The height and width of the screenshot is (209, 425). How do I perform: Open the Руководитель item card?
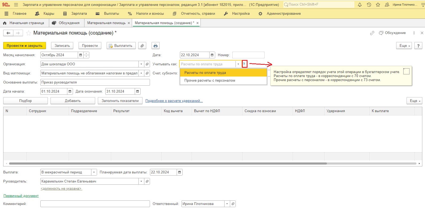pyautogui.click(x=147, y=181)
